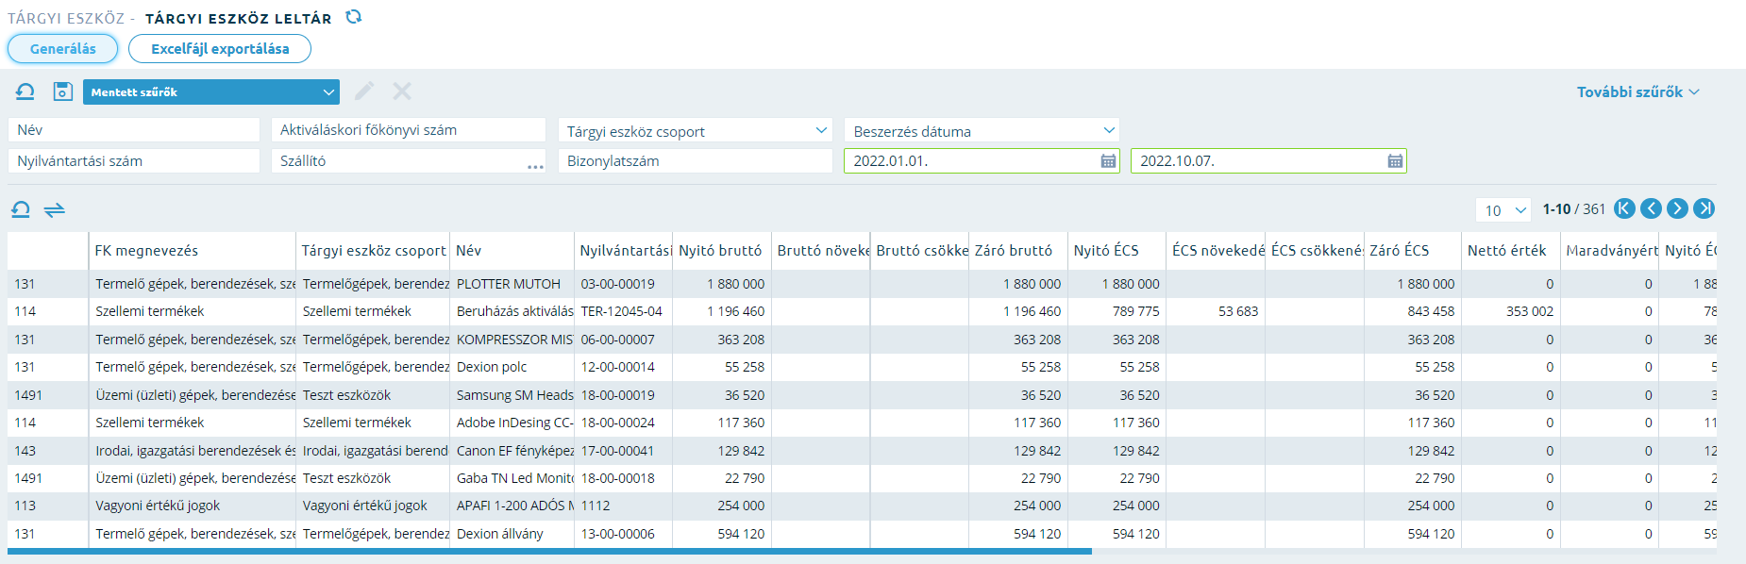
Task: Sort by the Nyitó ÉCS column header
Action: 1116,251
